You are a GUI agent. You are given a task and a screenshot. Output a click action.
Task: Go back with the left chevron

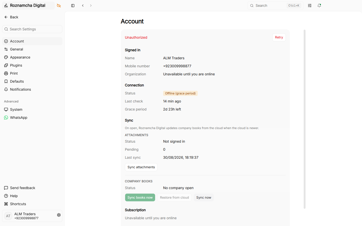83,6
